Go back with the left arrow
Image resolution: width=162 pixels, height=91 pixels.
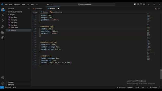coord(48,5)
